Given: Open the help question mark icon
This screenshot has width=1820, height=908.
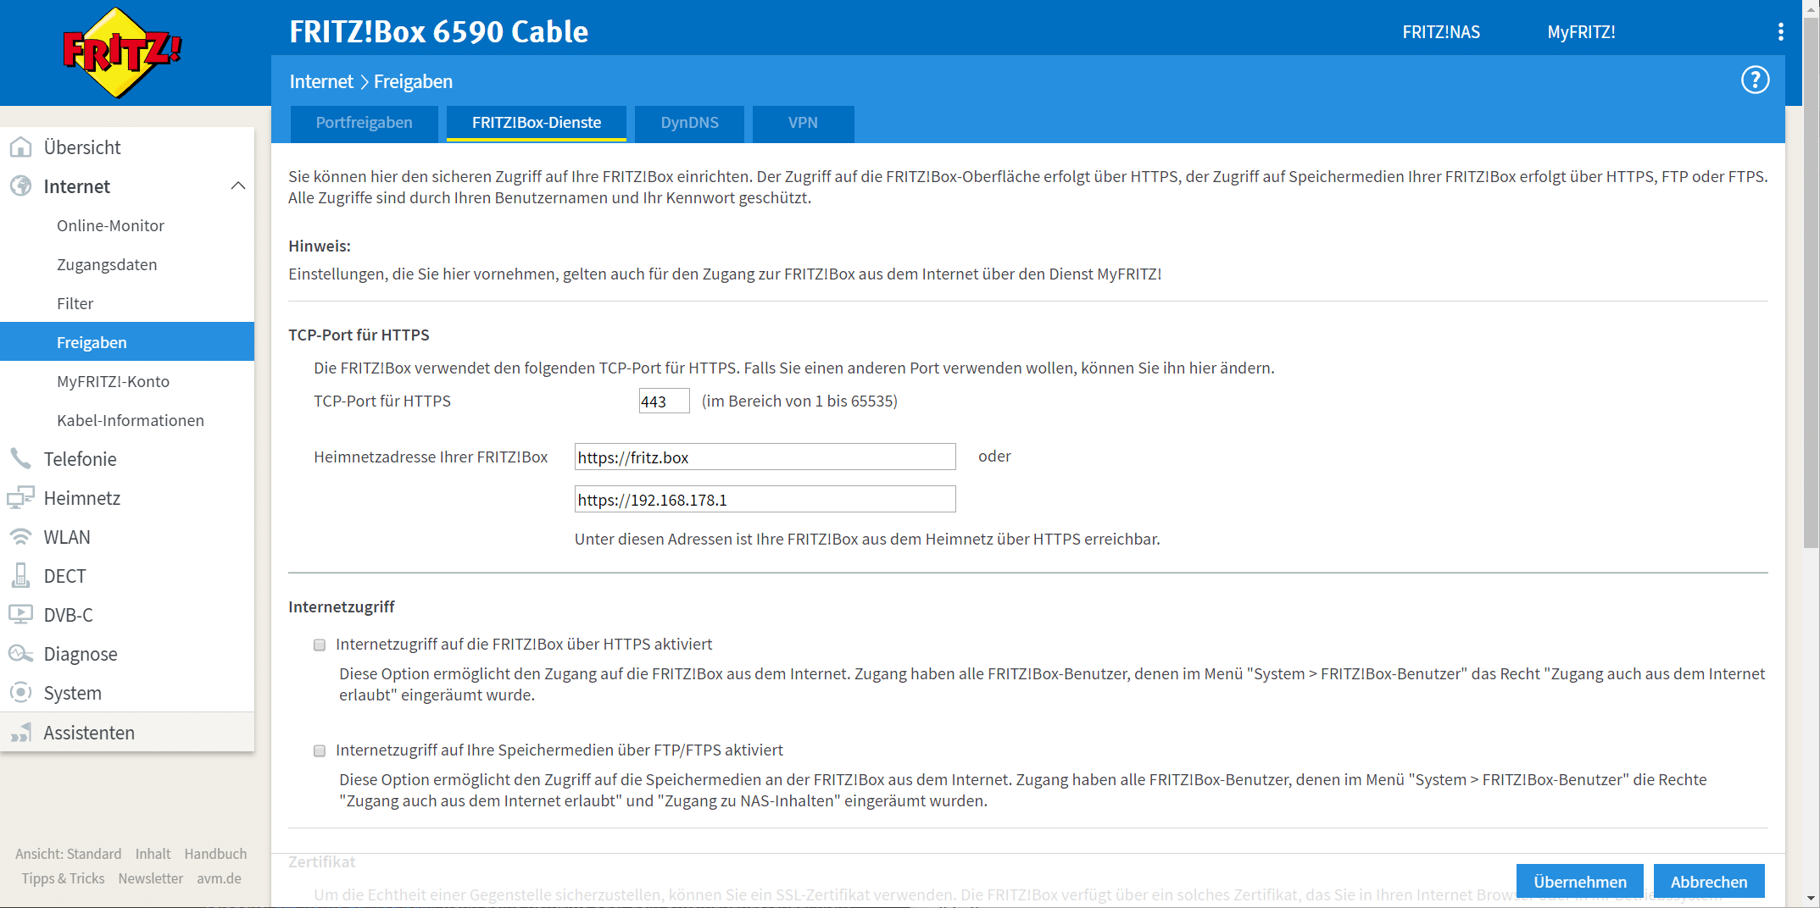Looking at the screenshot, I should coord(1755,80).
